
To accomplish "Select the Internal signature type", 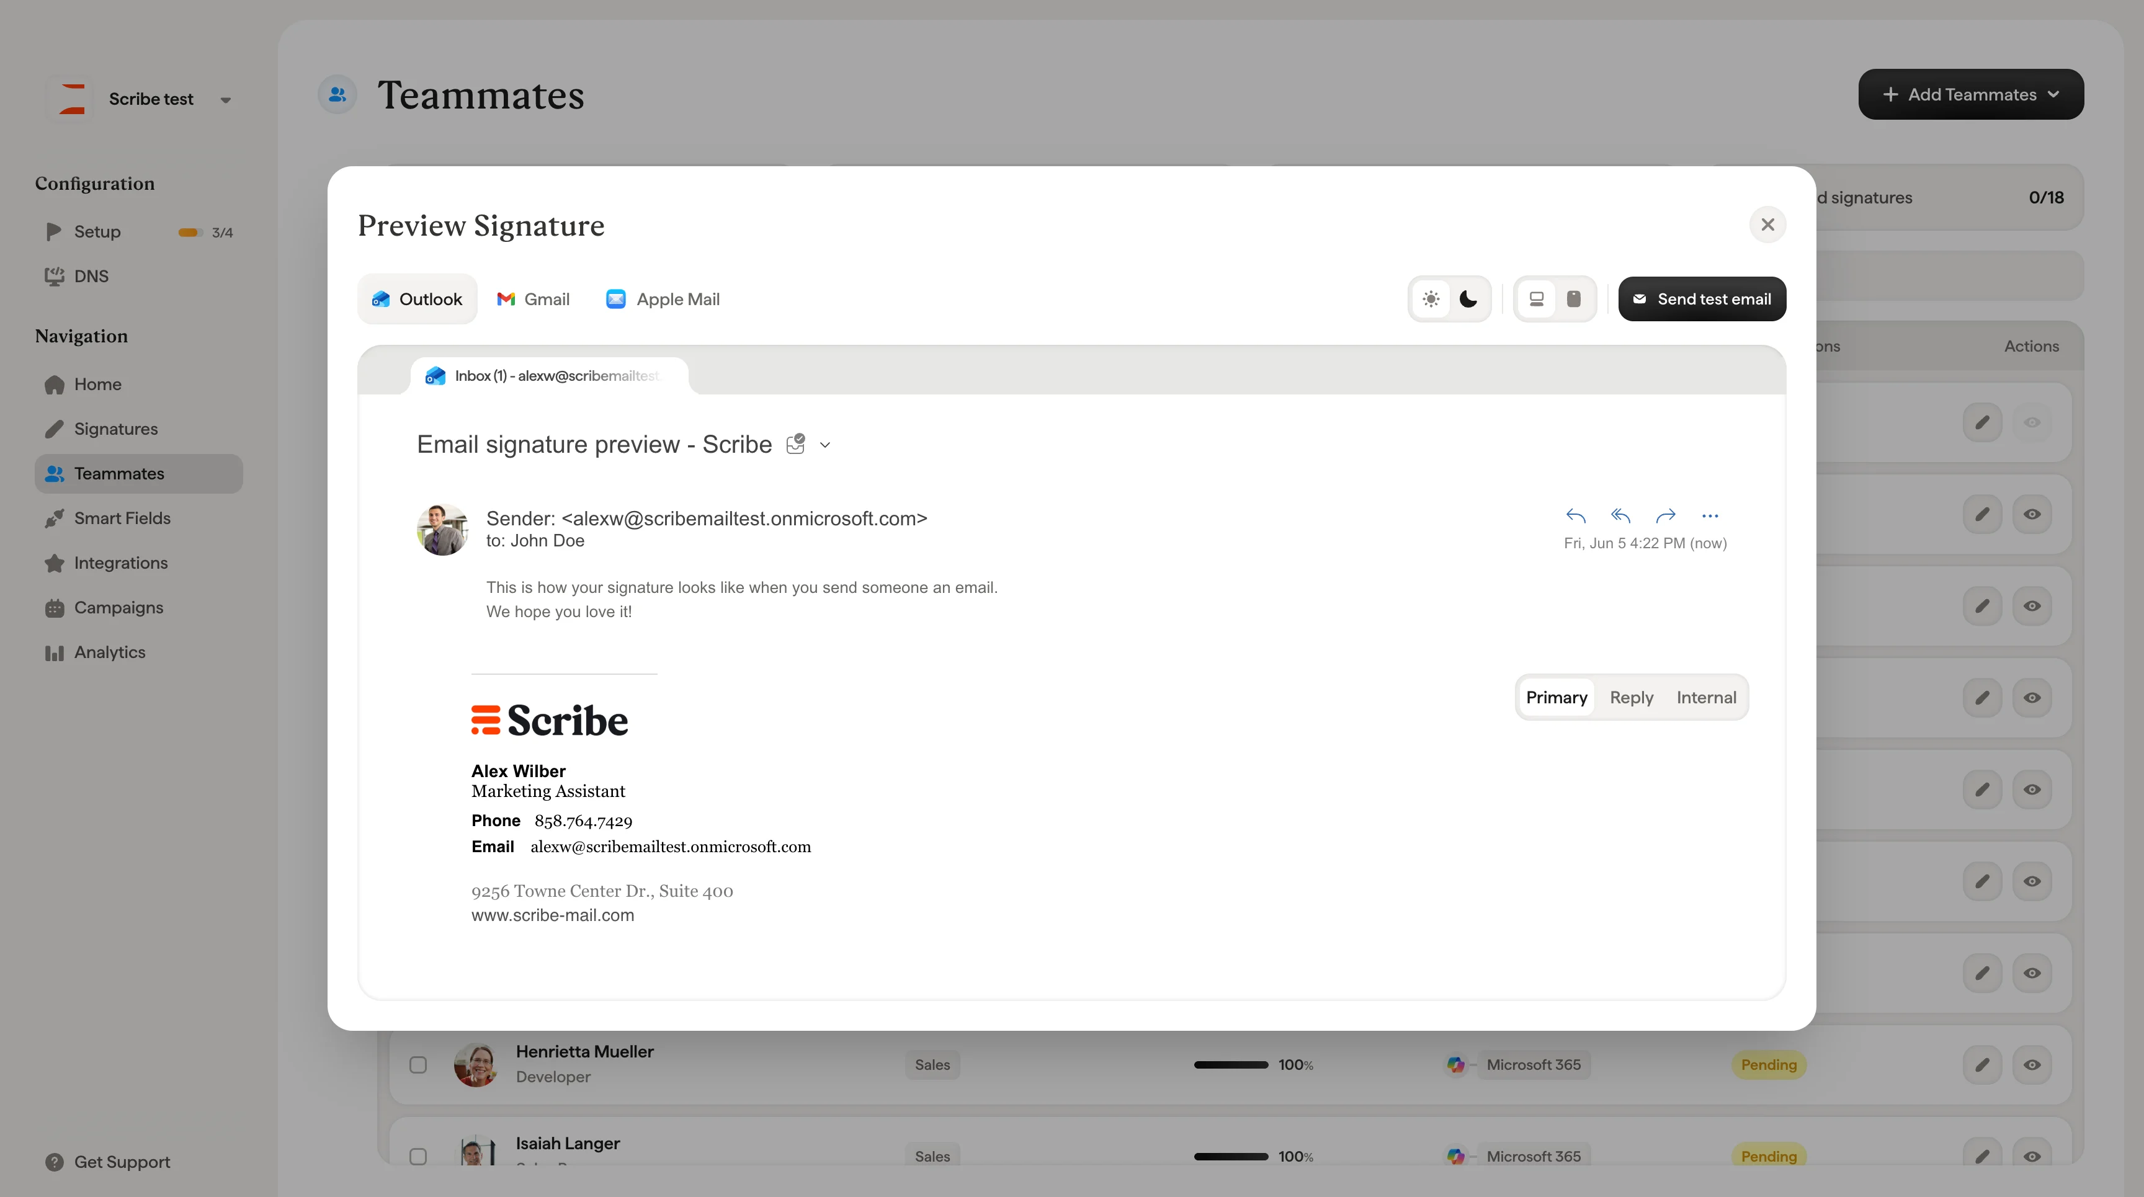I will 1706,697.
